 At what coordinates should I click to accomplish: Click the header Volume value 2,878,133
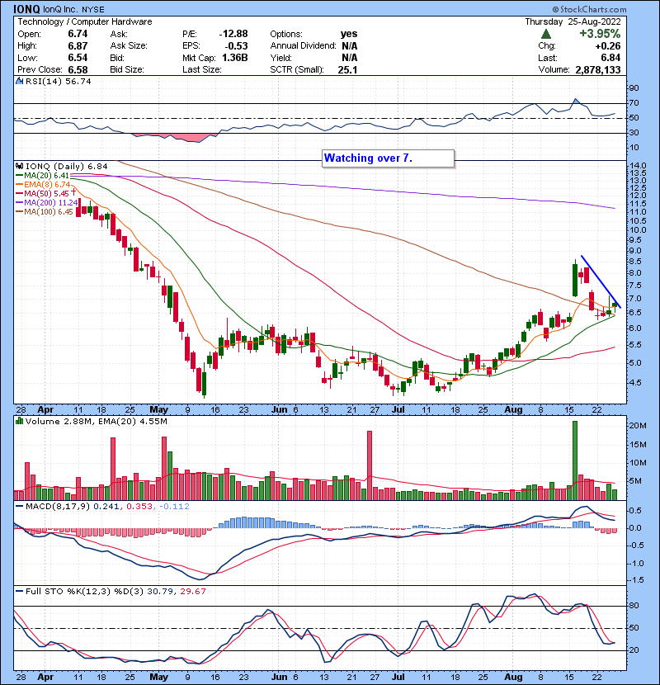pos(598,70)
